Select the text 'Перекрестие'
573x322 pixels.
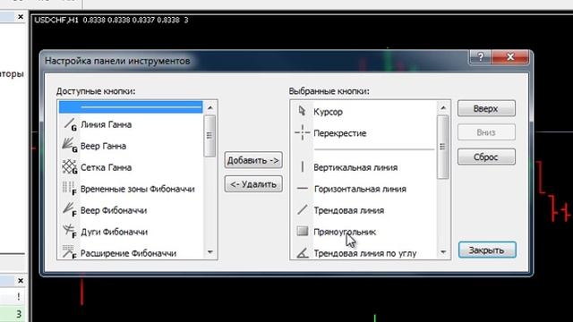[340, 133]
